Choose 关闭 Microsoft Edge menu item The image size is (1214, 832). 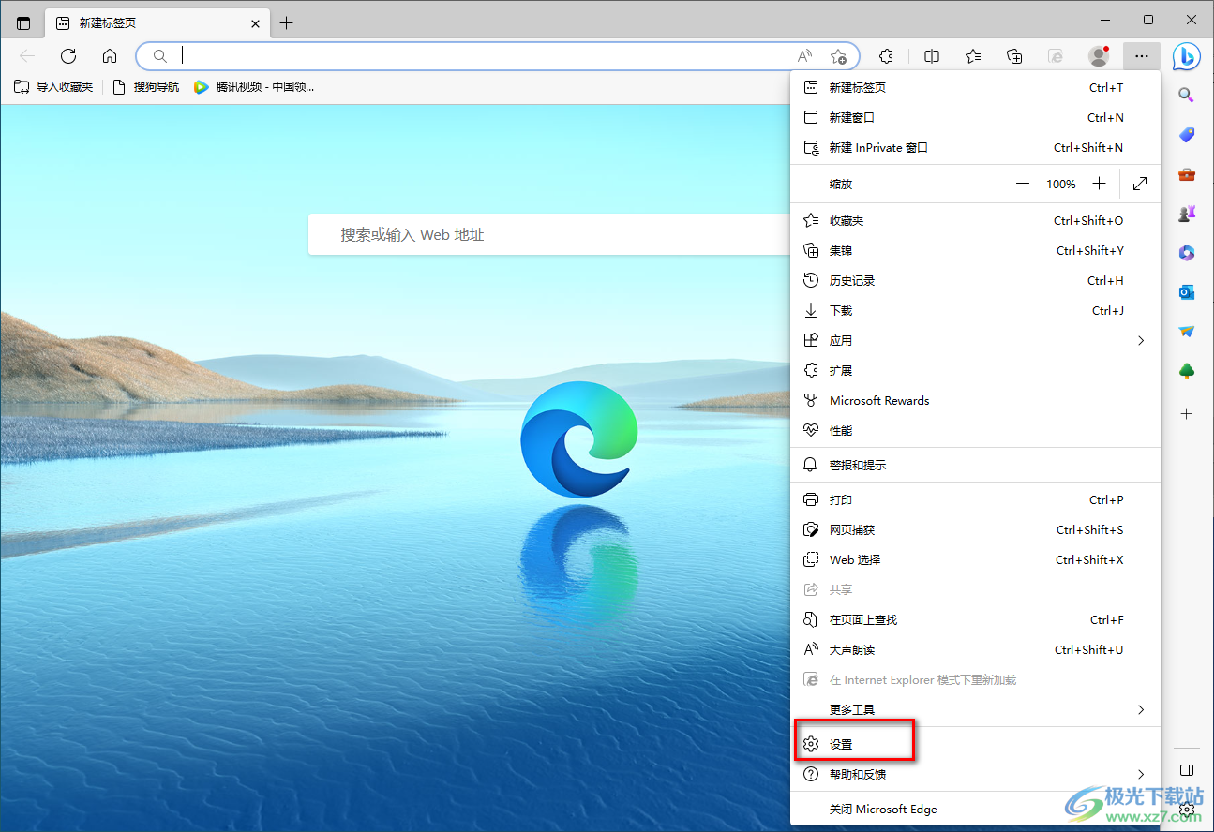[975, 809]
